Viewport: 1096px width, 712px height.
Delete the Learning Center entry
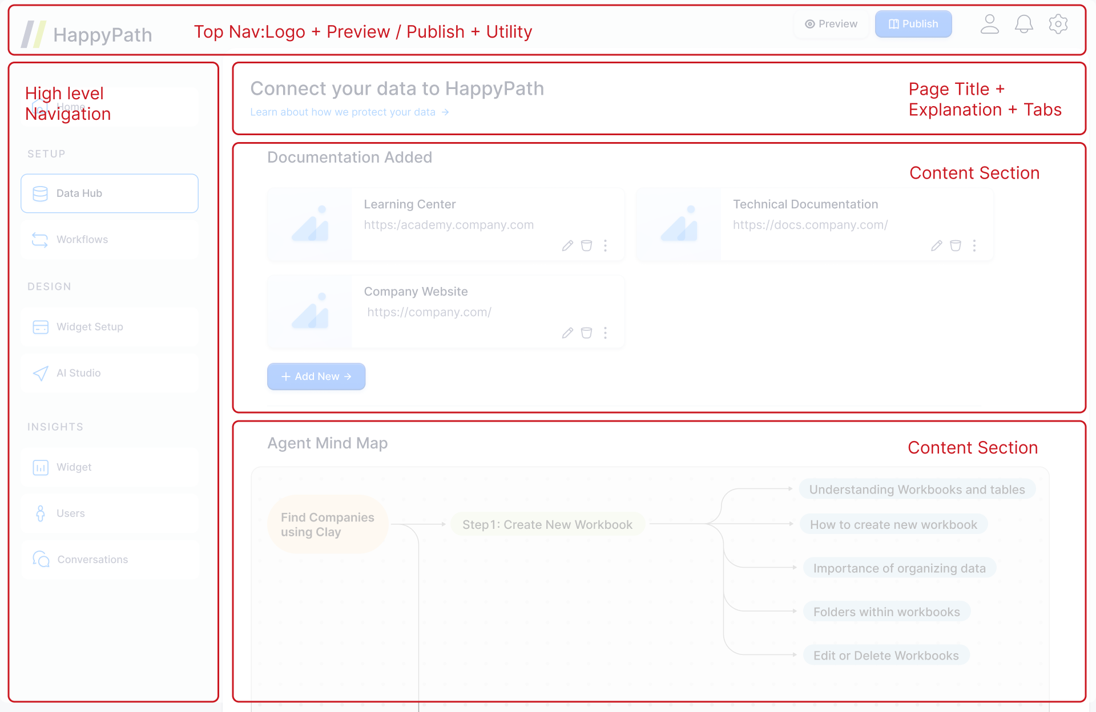click(586, 246)
